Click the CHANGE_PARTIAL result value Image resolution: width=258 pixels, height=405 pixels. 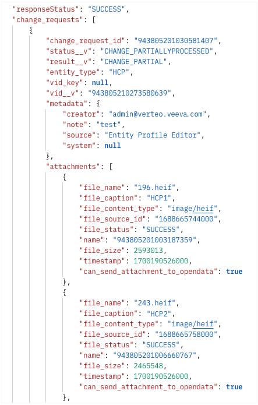[133, 62]
